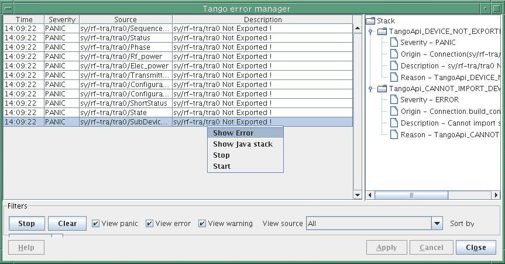Select 'Severity - PANIC' tree item text
The height and width of the screenshot is (264, 505).
pyautogui.click(x=428, y=43)
